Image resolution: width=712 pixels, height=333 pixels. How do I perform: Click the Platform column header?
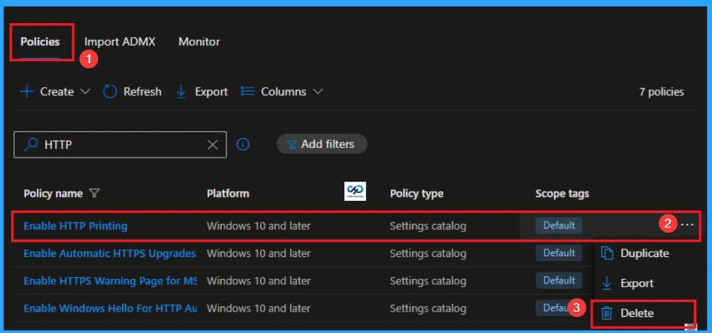228,193
